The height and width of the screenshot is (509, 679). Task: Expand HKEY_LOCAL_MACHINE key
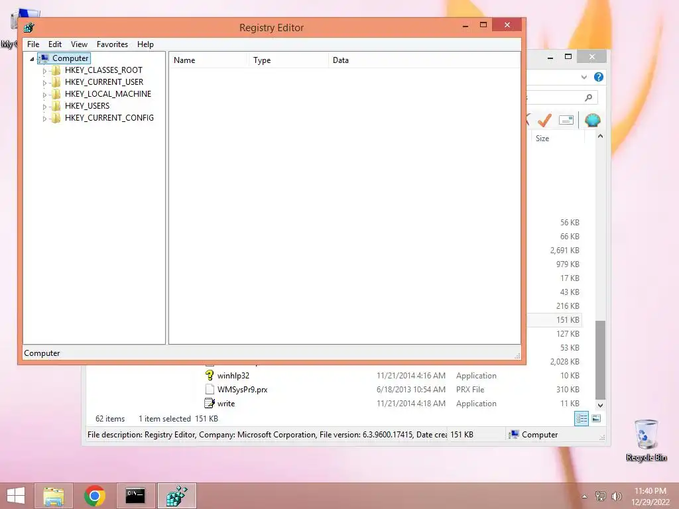point(44,94)
